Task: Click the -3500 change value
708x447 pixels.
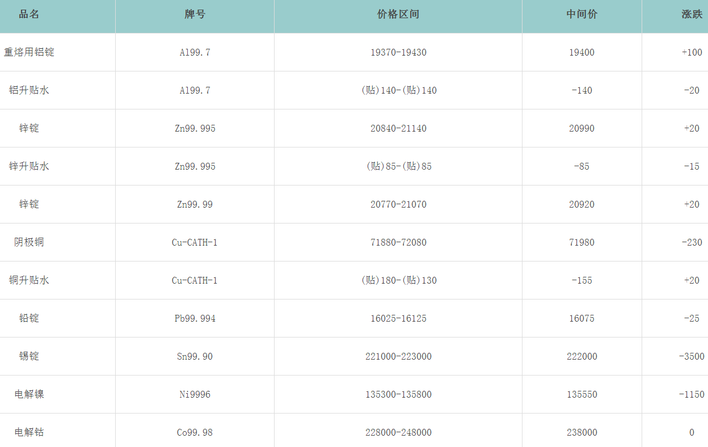Action: pyautogui.click(x=692, y=356)
